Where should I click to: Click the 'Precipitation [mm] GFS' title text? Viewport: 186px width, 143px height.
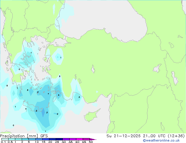tap(24, 136)
